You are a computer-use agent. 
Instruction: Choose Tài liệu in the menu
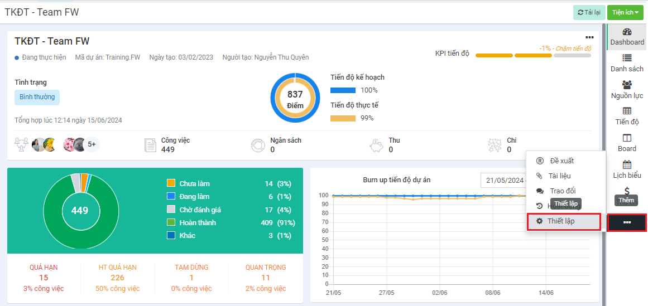tap(559, 176)
